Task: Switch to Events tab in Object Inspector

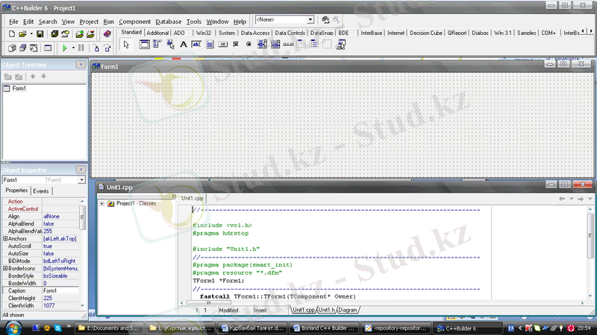Action: pyautogui.click(x=41, y=191)
